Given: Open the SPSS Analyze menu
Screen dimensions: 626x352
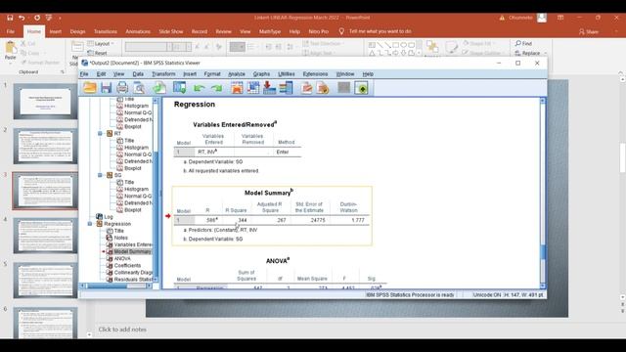Looking at the screenshot, I should pyautogui.click(x=237, y=74).
